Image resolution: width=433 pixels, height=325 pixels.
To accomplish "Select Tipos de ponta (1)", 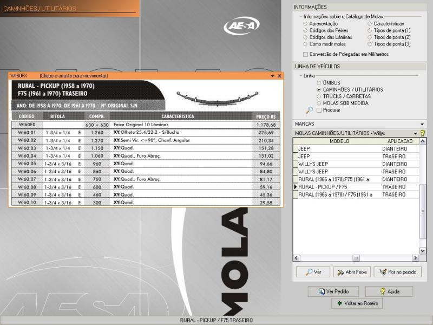I will pyautogui.click(x=370, y=30).
